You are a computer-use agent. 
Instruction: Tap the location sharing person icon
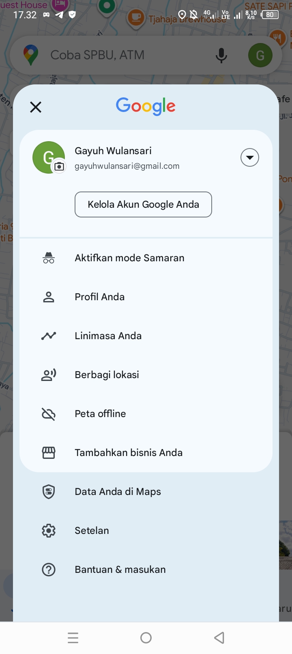pos(49,375)
